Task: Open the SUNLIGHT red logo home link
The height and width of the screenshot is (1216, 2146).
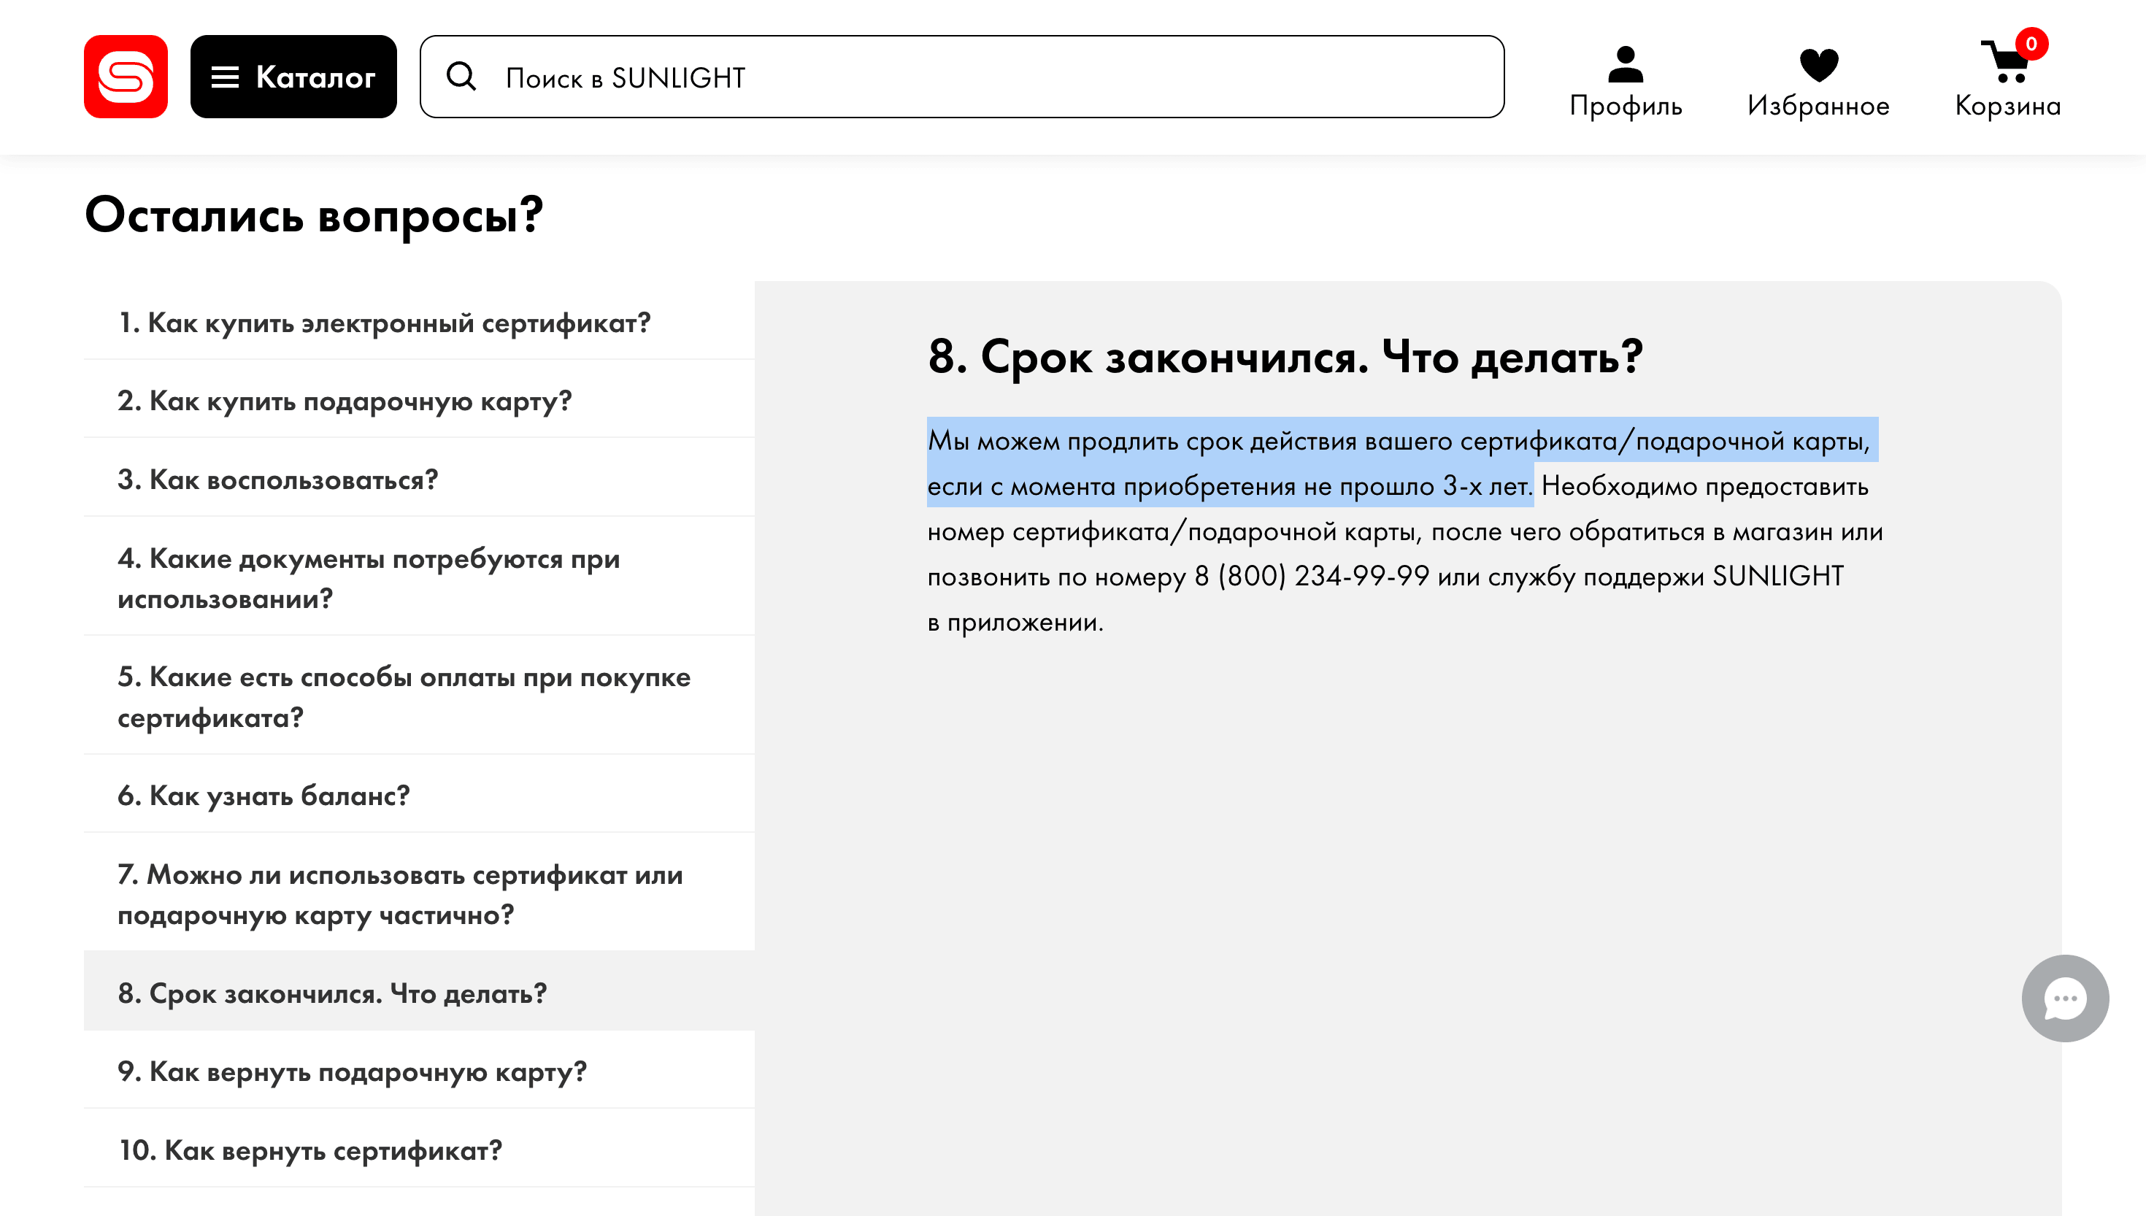Action: [x=126, y=77]
